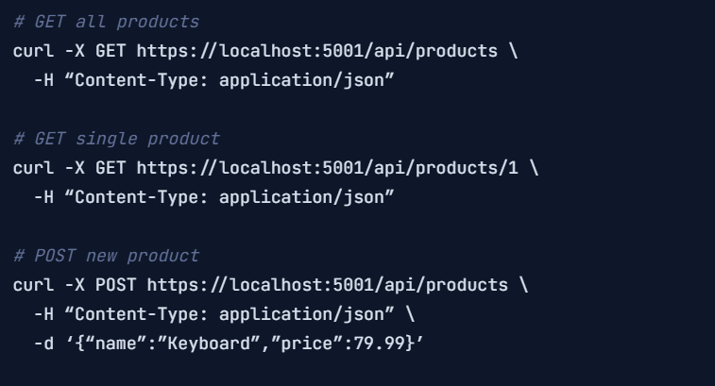Click the trailing backslash after products/1
Viewport: 715px width, 386px height.
534,168
